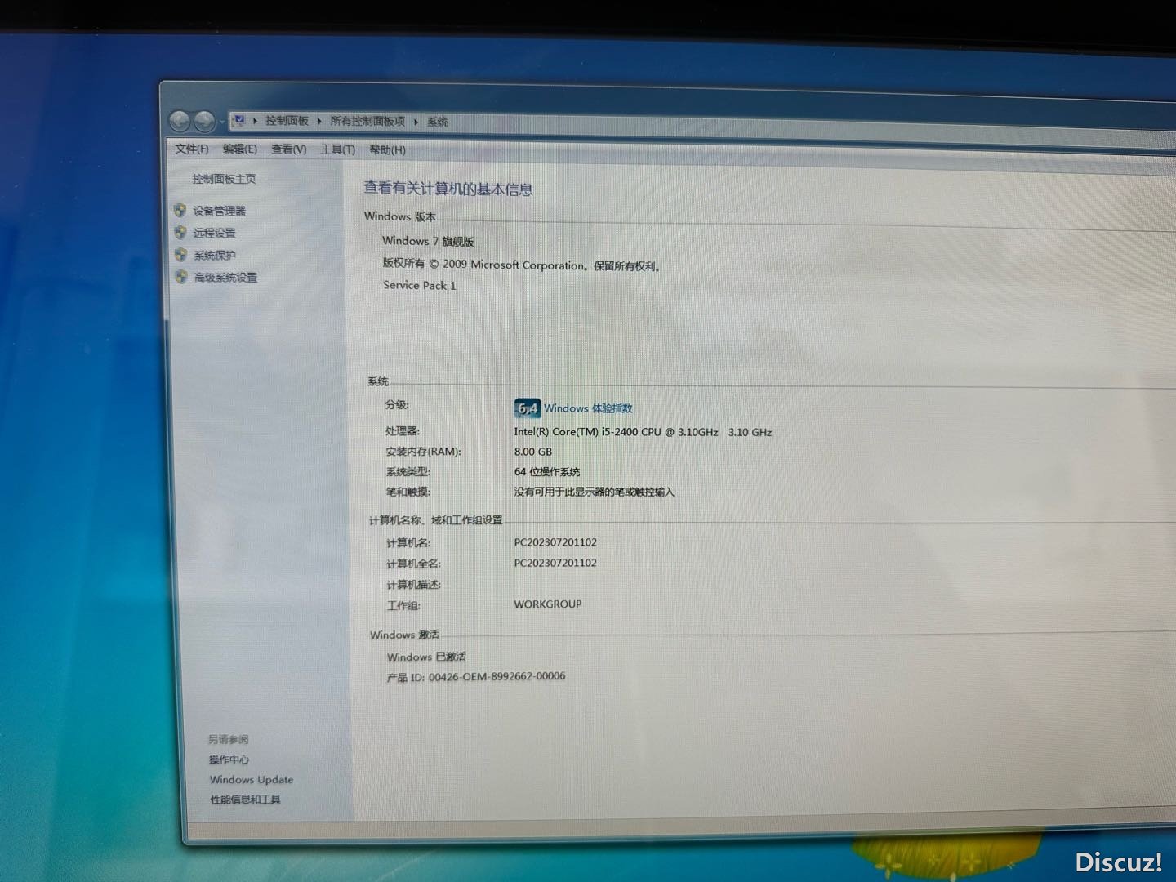Click the 64 位操作系统 value
1176x882 pixels.
pyautogui.click(x=547, y=472)
